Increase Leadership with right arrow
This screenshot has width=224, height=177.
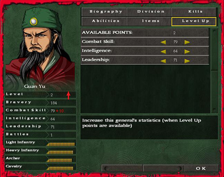[x=187, y=61]
